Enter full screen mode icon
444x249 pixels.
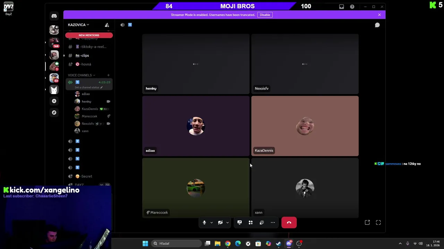pos(378,223)
